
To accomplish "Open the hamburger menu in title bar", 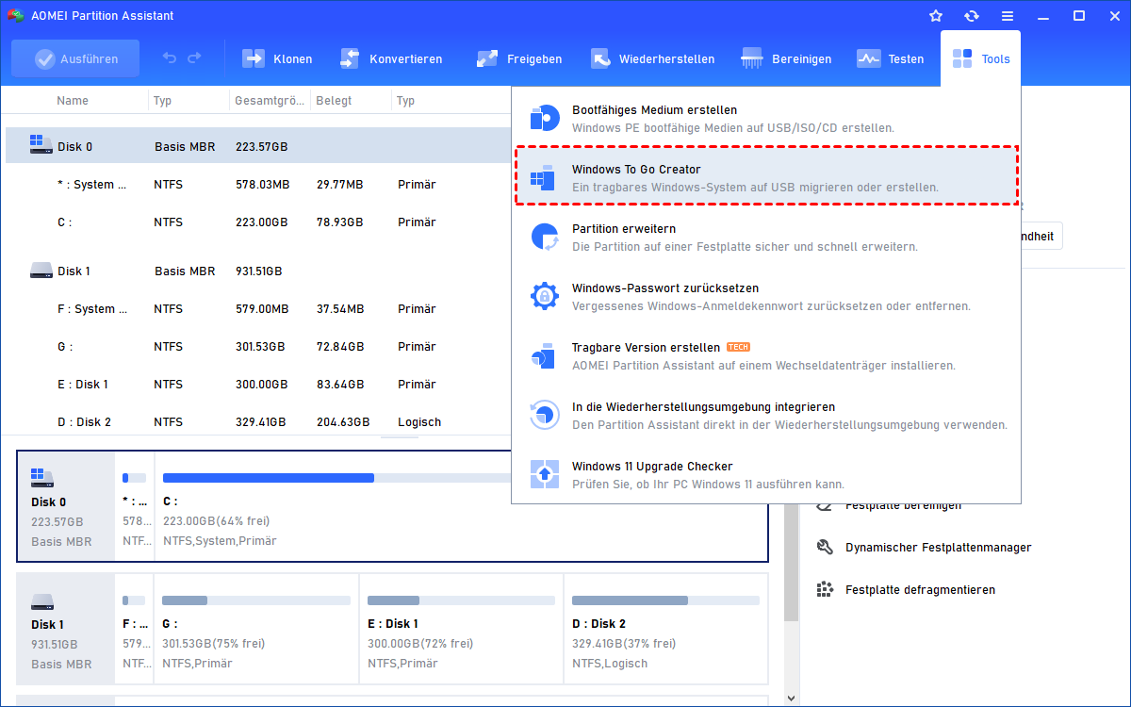I will (x=1008, y=16).
